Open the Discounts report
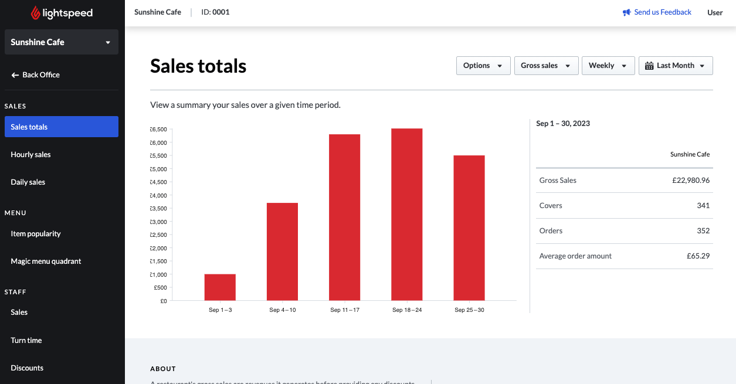This screenshot has width=736, height=384. (62, 368)
